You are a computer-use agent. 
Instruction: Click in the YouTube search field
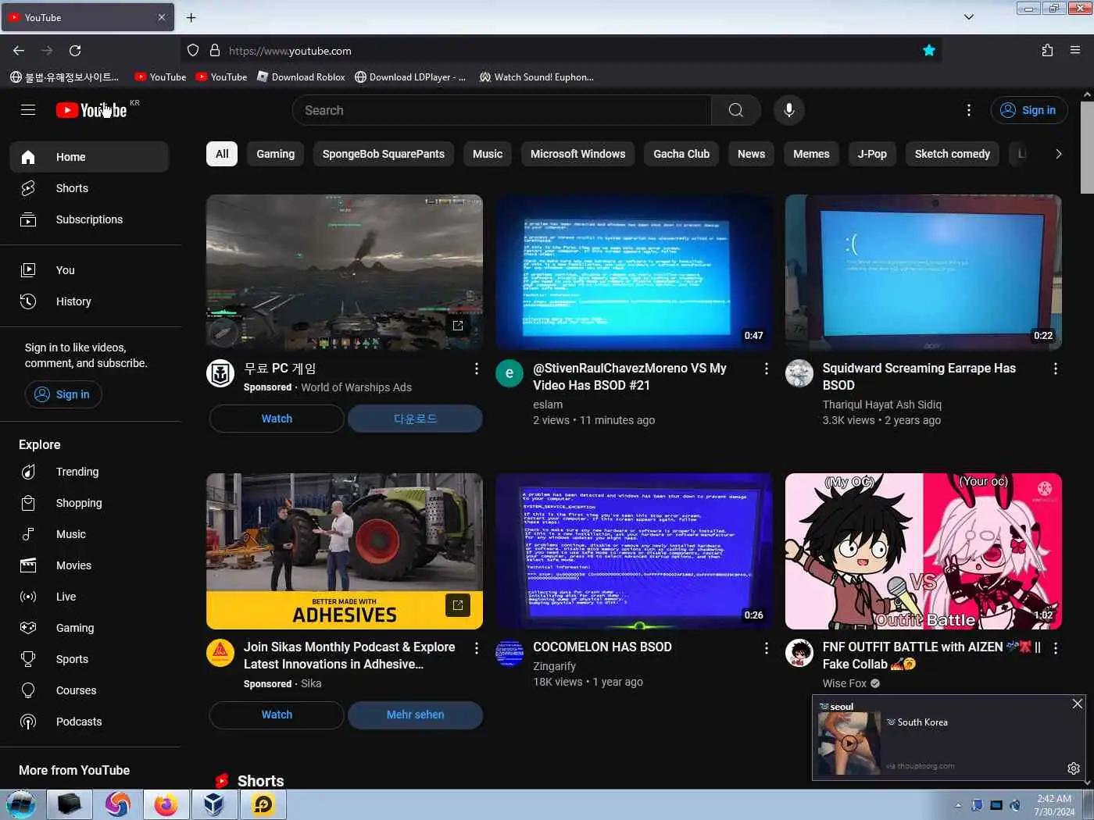502,110
